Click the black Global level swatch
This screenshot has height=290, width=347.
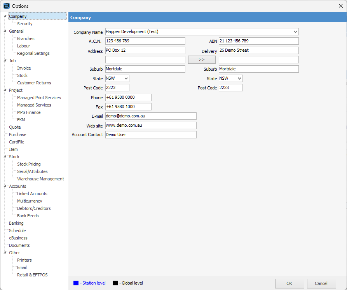pyautogui.click(x=115, y=283)
